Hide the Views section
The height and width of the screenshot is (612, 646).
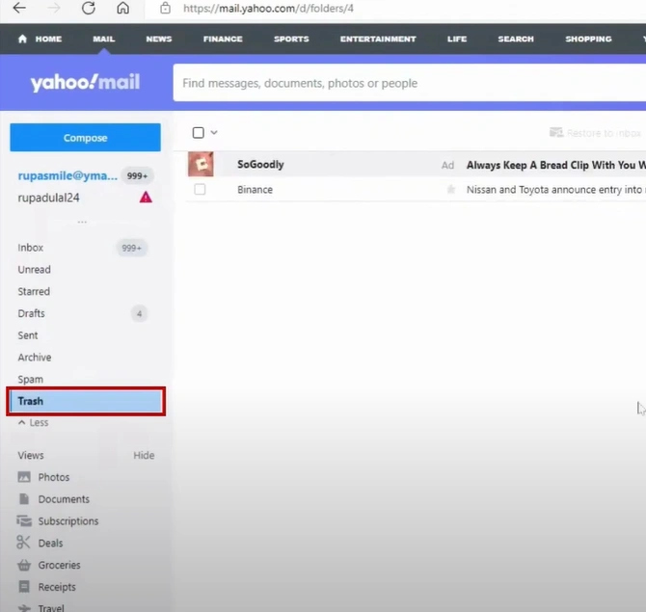(x=144, y=455)
